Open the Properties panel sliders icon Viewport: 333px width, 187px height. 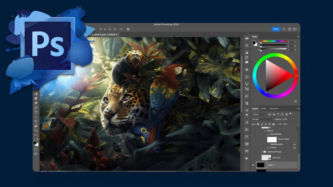[246, 45]
